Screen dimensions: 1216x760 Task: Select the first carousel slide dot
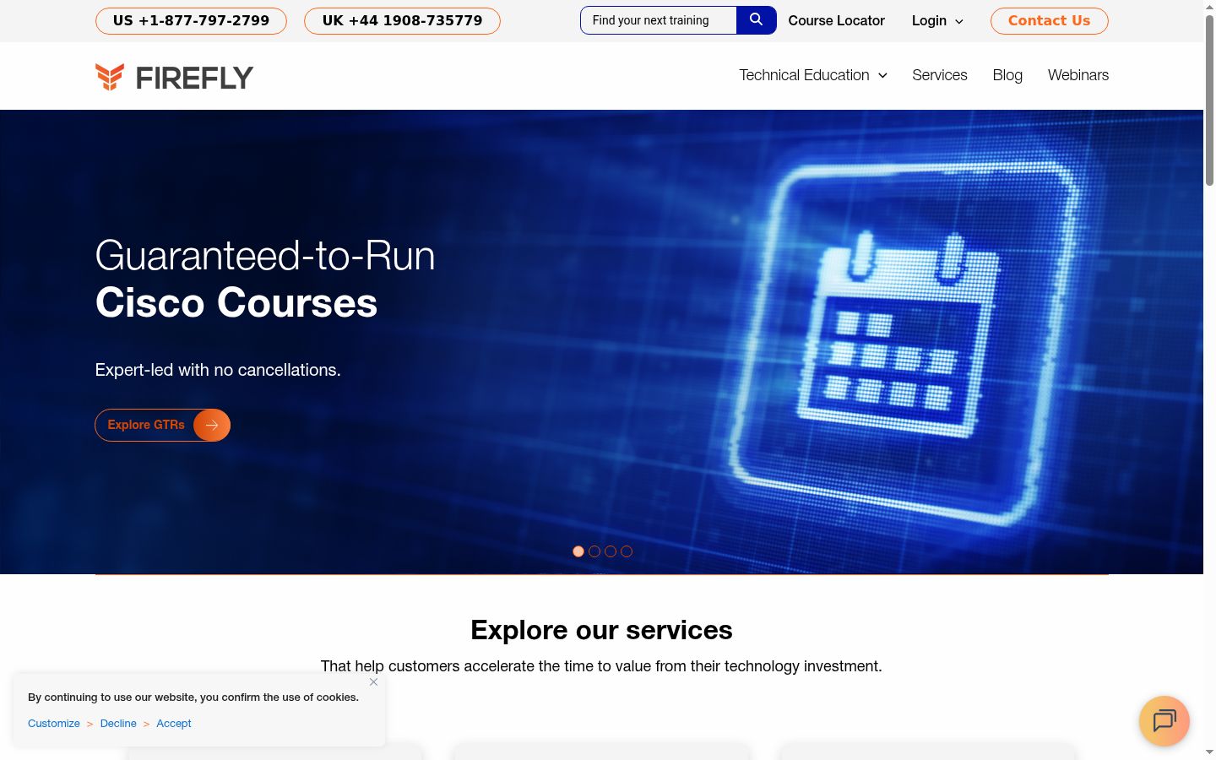(x=578, y=551)
